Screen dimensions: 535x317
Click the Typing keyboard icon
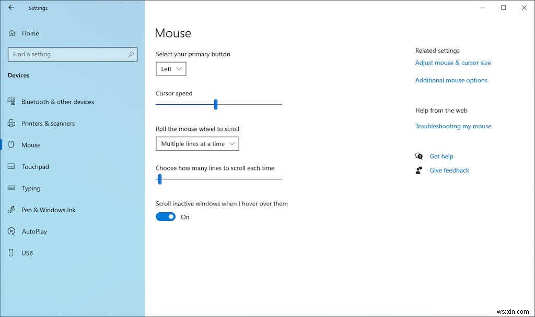pyautogui.click(x=11, y=188)
